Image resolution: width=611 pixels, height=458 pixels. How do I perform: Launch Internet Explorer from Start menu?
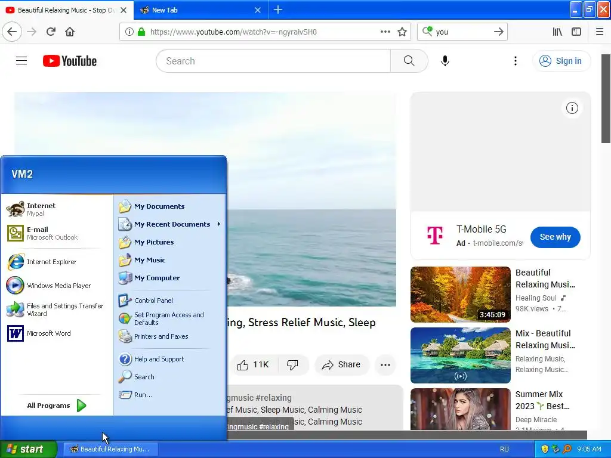click(x=57, y=262)
